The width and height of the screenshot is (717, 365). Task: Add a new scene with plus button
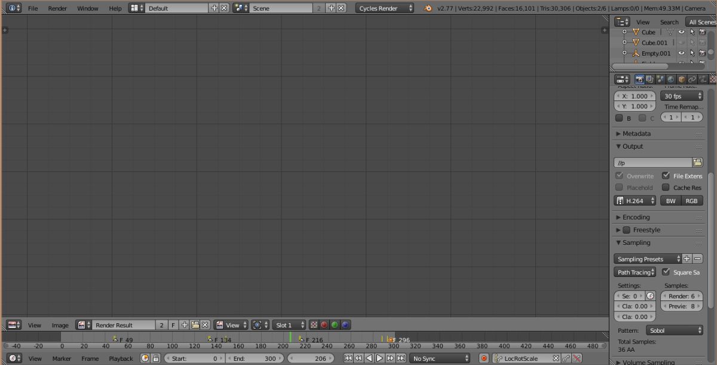pyautogui.click(x=332, y=8)
